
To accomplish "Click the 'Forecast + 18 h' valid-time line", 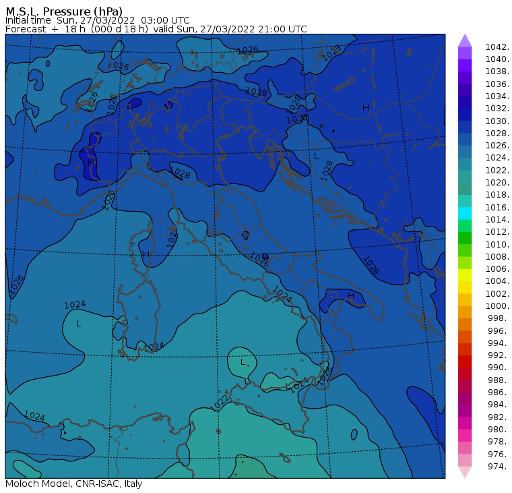I will click(x=156, y=29).
